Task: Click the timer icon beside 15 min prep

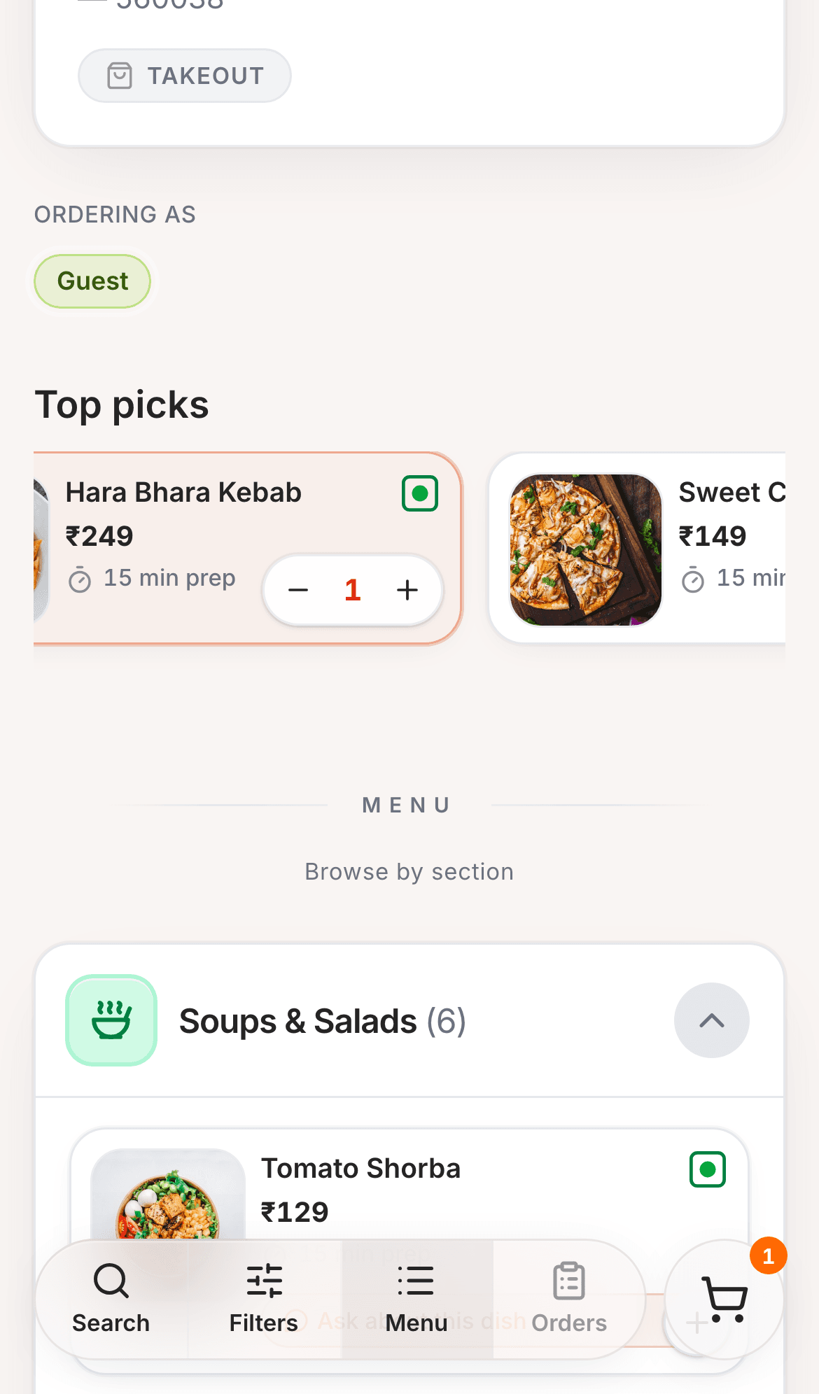Action: pyautogui.click(x=80, y=579)
